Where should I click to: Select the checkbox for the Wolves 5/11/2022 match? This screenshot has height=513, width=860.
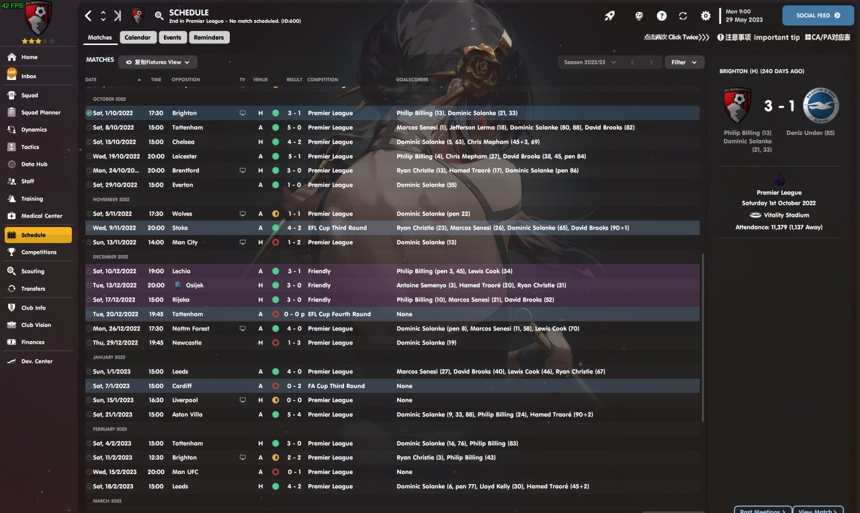pyautogui.click(x=89, y=214)
